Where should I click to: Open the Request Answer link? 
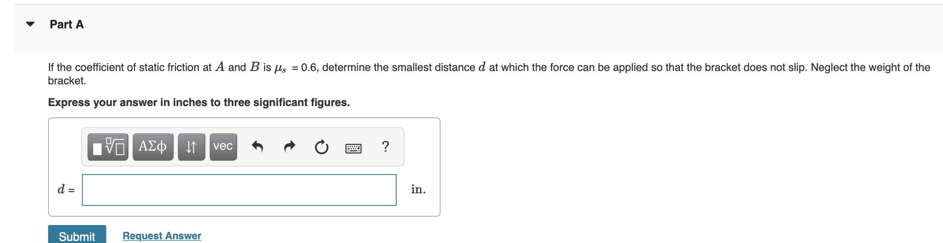click(162, 236)
